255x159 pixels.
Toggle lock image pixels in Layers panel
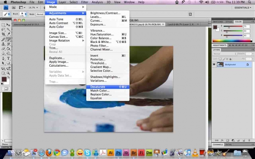point(224,59)
